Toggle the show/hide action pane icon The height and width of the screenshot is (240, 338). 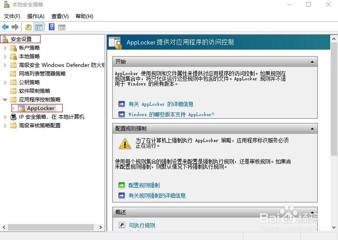click(x=62, y=27)
